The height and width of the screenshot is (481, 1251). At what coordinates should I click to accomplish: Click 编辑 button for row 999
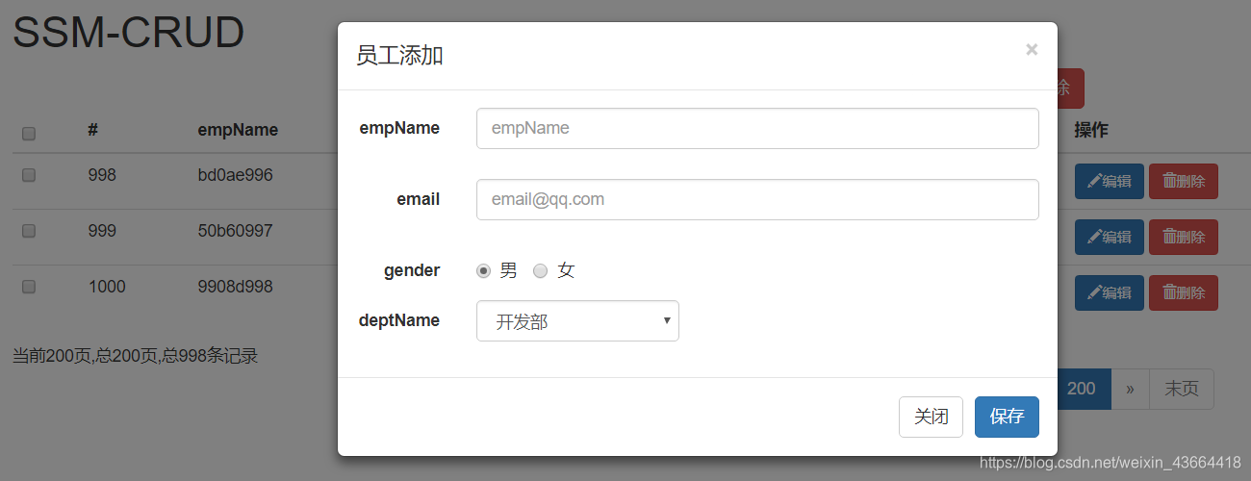click(x=1109, y=237)
